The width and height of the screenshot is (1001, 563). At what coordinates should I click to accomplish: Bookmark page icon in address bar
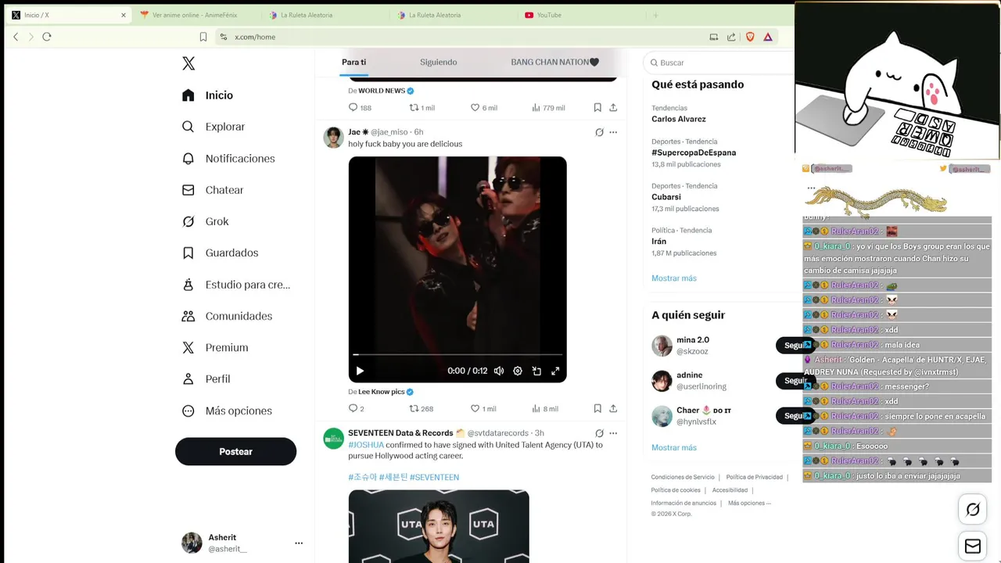pos(203,37)
